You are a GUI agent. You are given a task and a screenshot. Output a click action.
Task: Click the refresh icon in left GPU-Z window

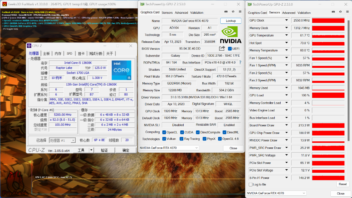pyautogui.click(x=233, y=12)
